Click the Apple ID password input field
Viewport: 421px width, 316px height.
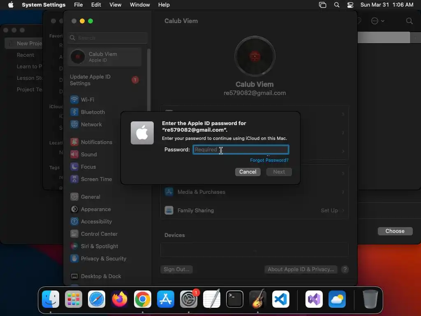(241, 149)
